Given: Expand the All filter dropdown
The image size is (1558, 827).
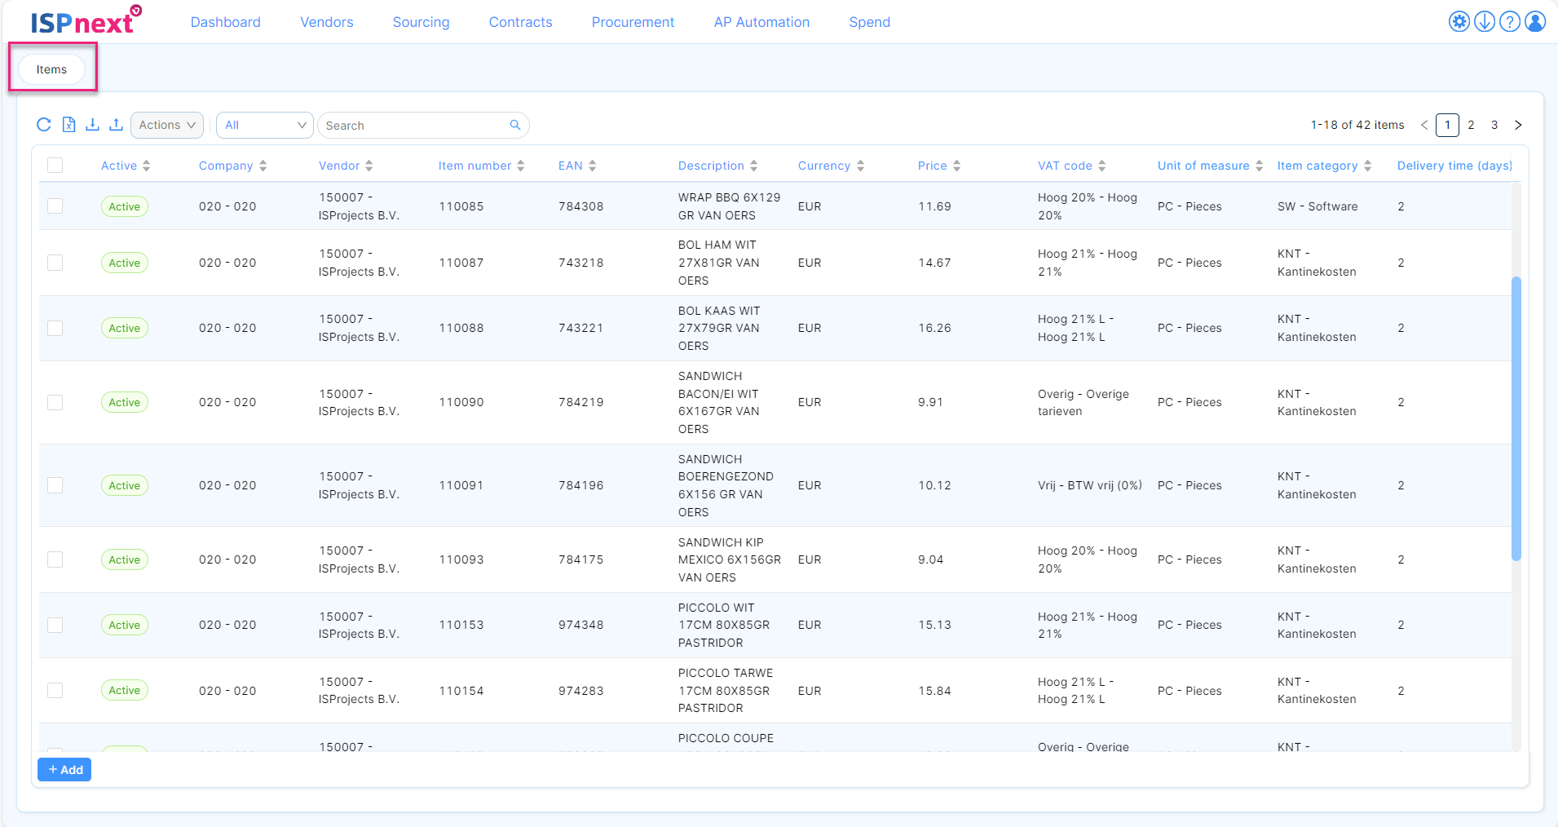Looking at the screenshot, I should (265, 125).
